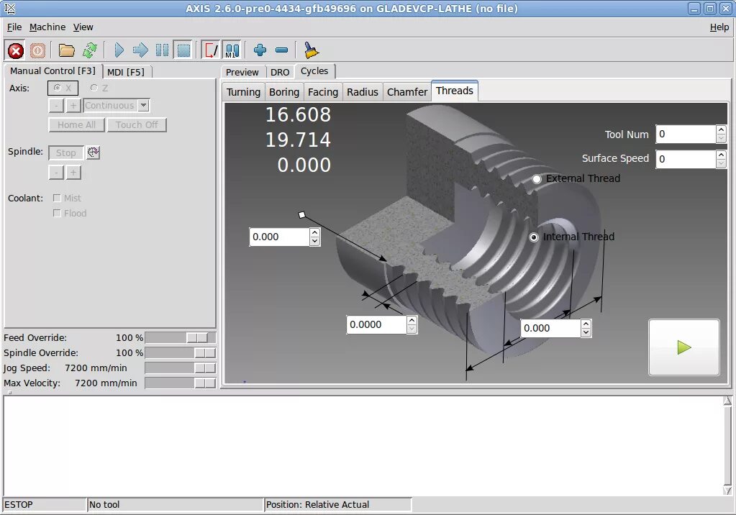Screen dimensions: 736x515
Task: Decrement the thread length spinner bottom right
Action: (x=586, y=333)
